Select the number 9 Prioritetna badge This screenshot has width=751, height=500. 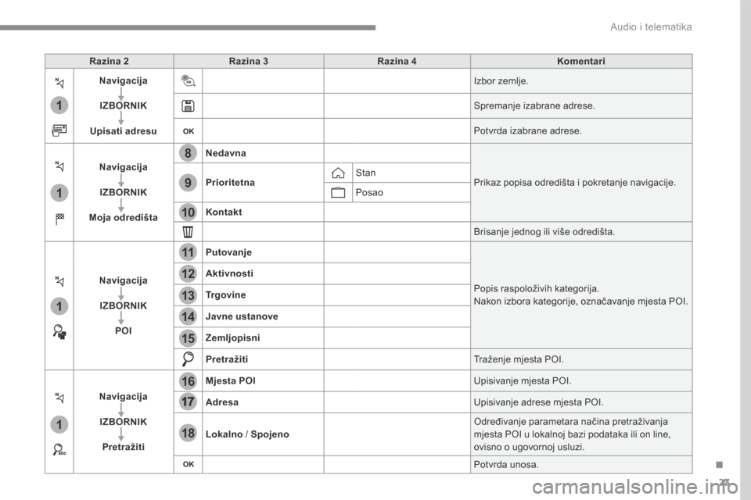tap(188, 182)
